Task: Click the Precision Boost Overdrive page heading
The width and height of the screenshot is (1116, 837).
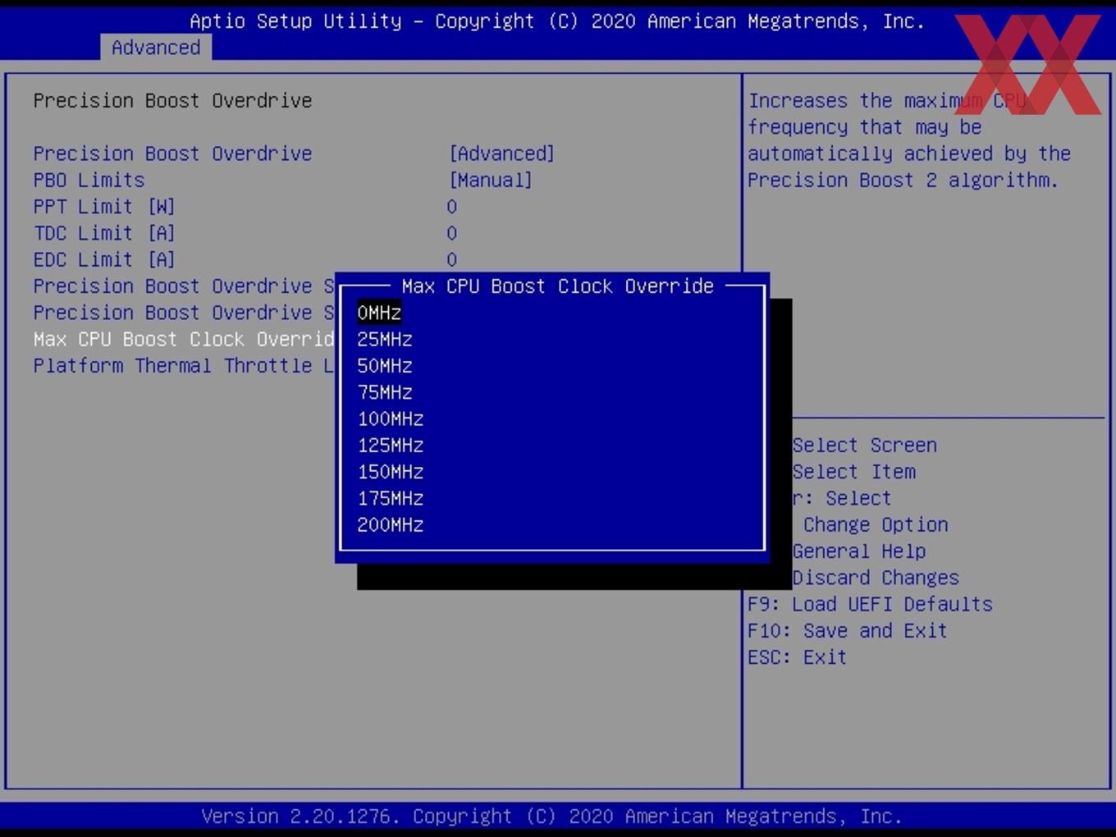Action: click(x=173, y=100)
